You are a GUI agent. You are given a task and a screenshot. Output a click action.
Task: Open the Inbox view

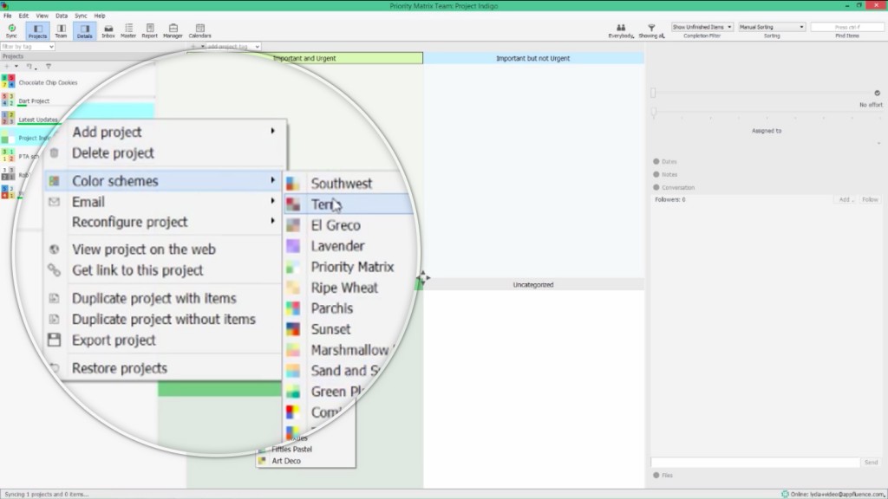pos(108,29)
